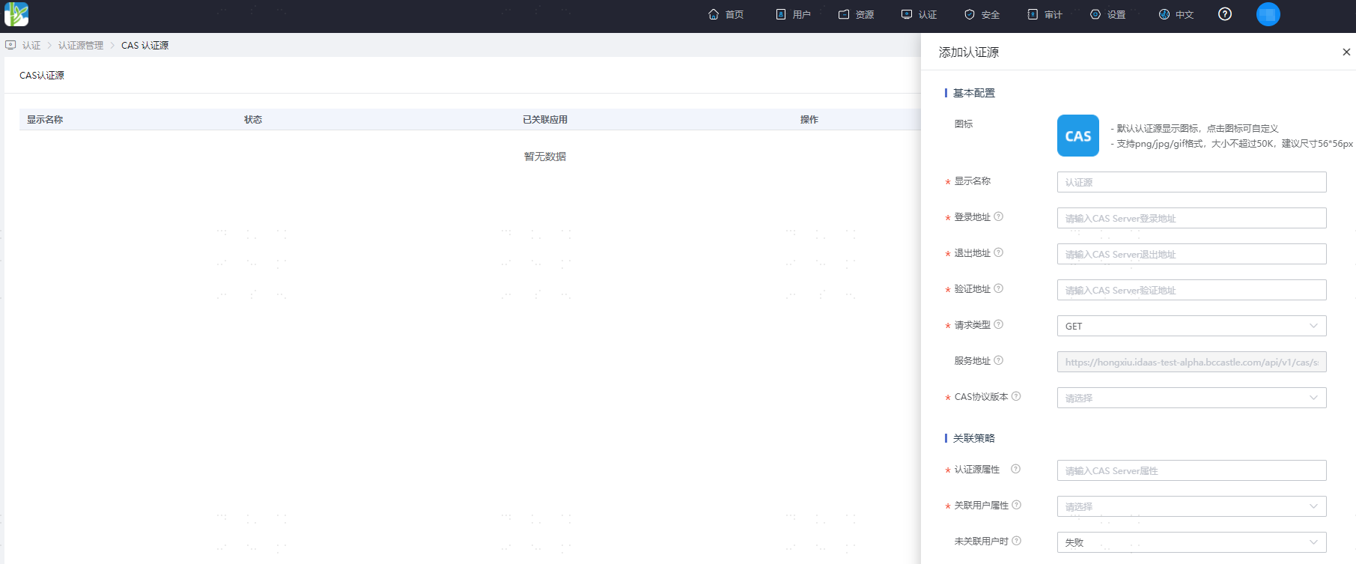This screenshot has width=1356, height=564.
Task: Click the 显示名称 column header
Action: click(x=45, y=120)
